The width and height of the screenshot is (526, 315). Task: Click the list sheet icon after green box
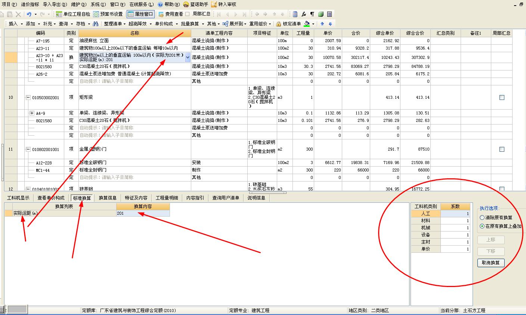(x=329, y=14)
